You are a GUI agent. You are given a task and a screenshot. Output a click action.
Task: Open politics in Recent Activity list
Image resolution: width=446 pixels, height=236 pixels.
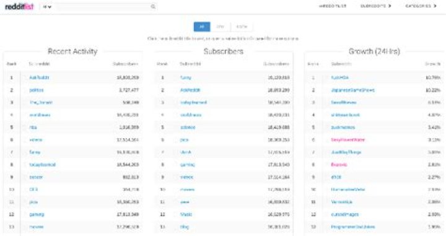(x=37, y=90)
